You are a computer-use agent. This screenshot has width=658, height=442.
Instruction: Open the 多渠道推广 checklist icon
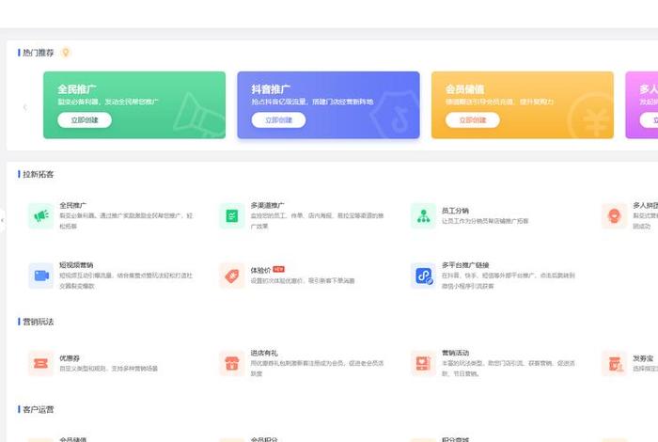(231, 215)
